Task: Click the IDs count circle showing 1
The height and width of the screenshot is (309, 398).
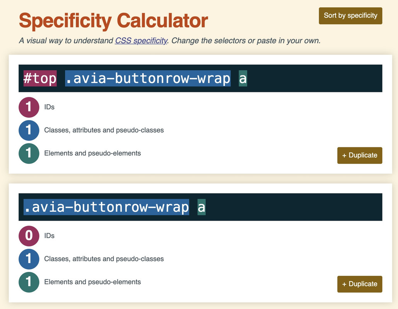Action: (x=29, y=107)
